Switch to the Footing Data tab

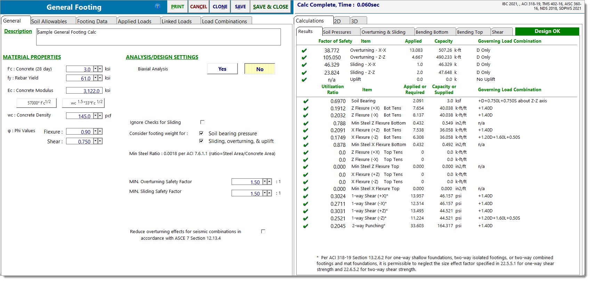(x=92, y=21)
